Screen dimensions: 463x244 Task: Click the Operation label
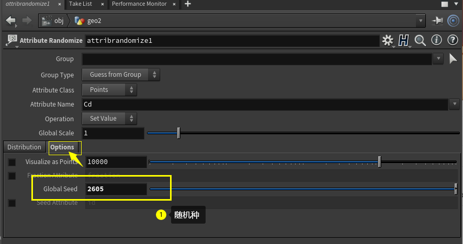(x=59, y=119)
